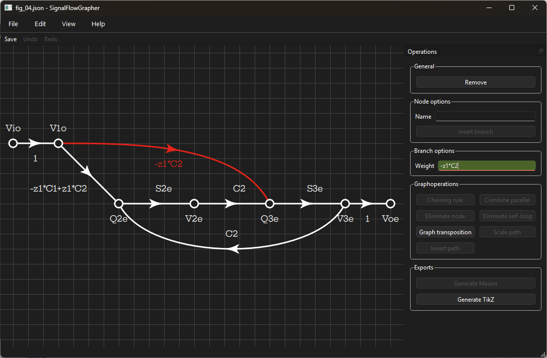Open the Help menu

[98, 24]
